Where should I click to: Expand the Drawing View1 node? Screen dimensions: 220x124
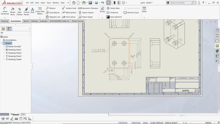(4, 50)
